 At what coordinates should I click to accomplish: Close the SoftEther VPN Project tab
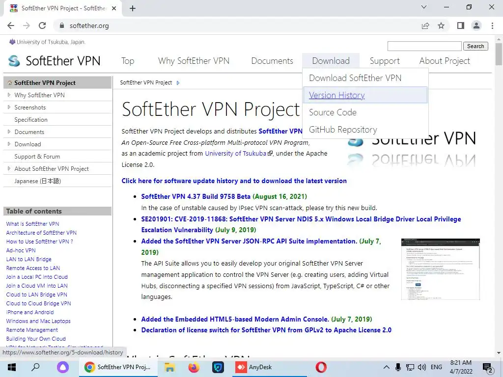[114, 8]
